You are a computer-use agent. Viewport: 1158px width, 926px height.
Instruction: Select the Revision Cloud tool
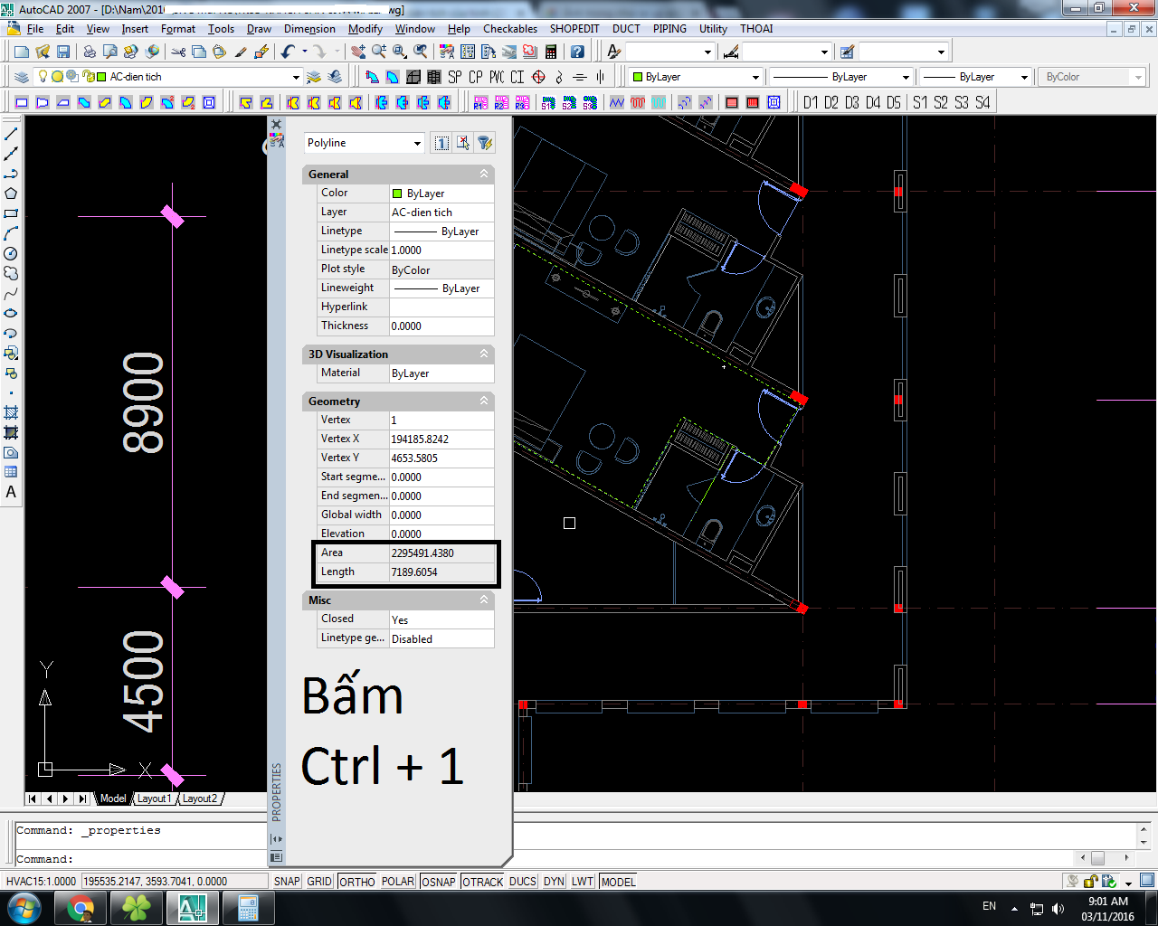[x=11, y=273]
